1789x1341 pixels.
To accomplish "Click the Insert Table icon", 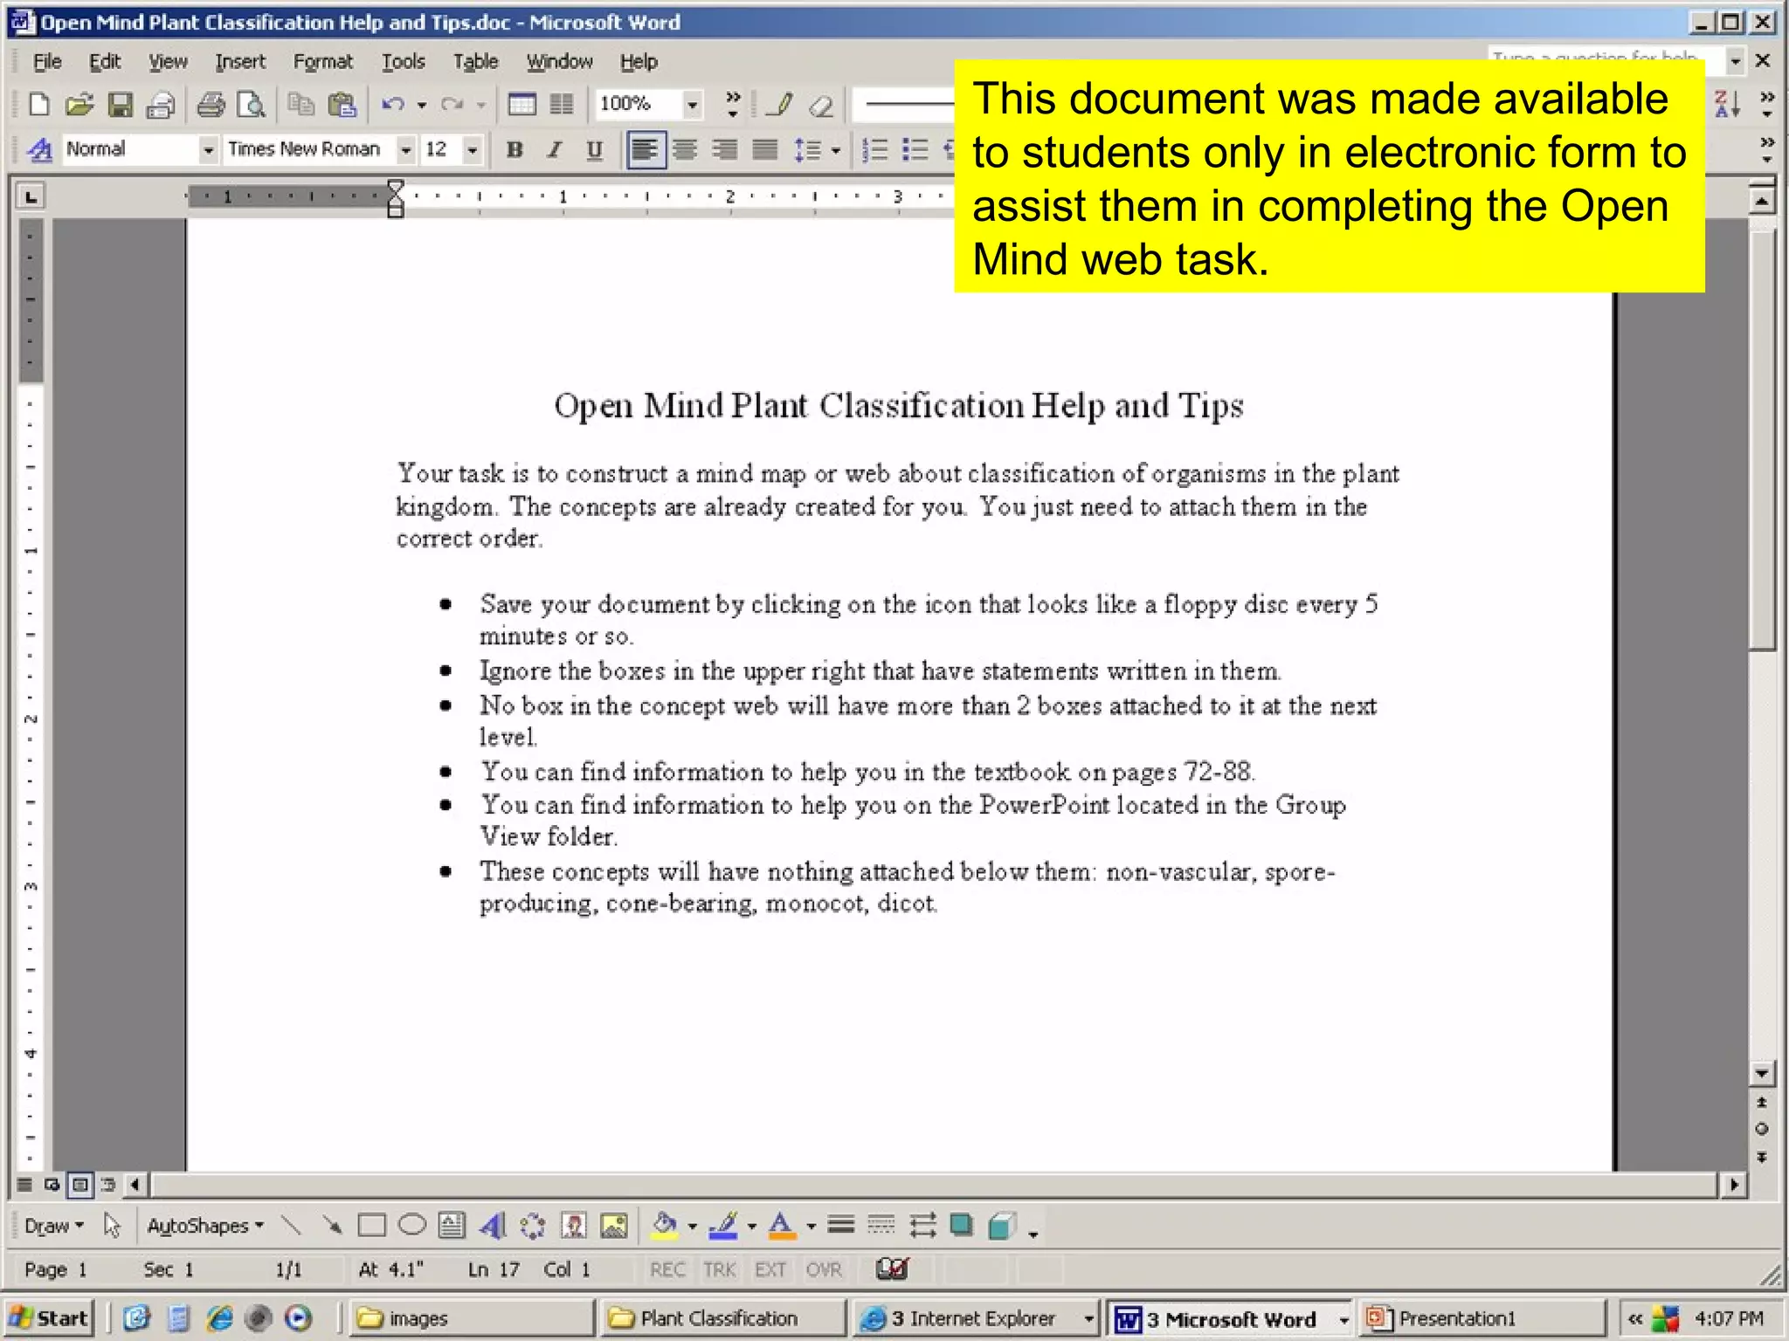I will tap(522, 105).
